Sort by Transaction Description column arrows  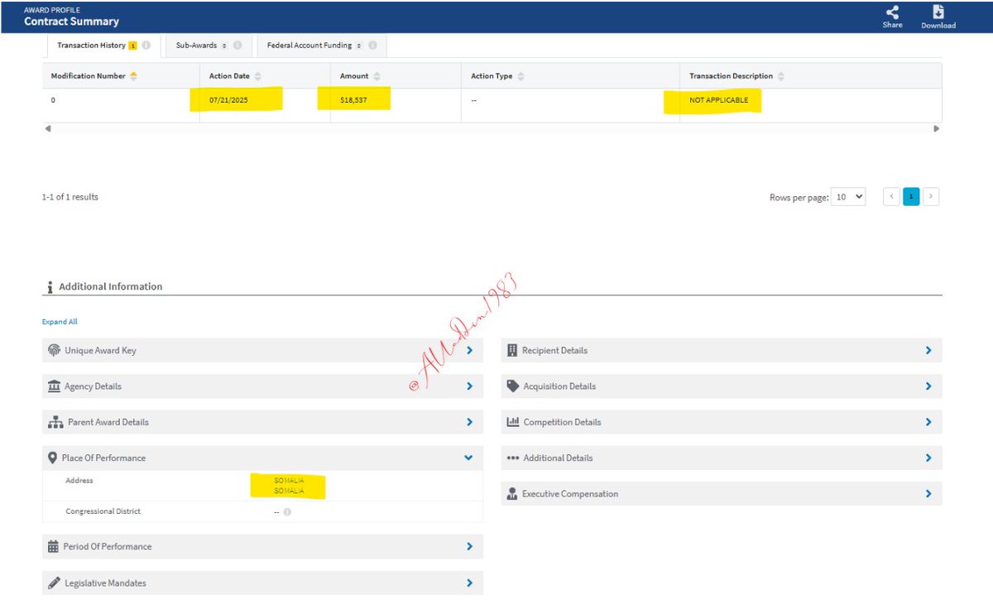781,76
